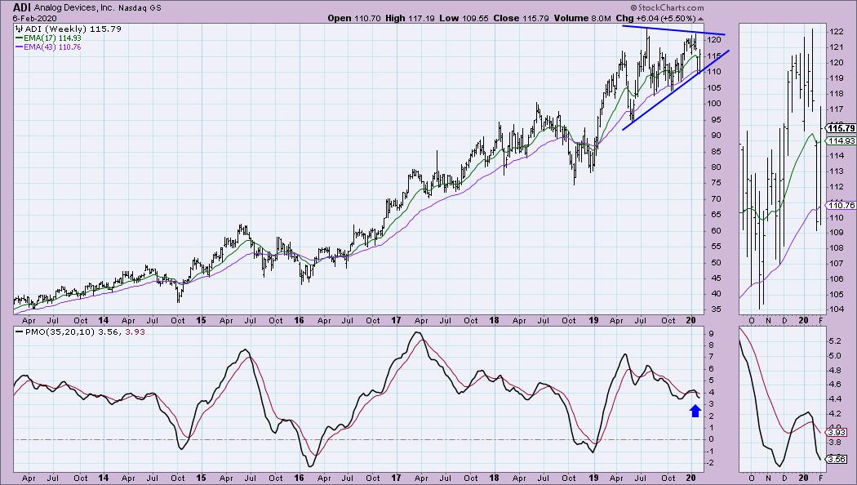Screen dimensions: 857x485
Task: Click the 122 label on the zoom price axis
Action: coord(836,32)
